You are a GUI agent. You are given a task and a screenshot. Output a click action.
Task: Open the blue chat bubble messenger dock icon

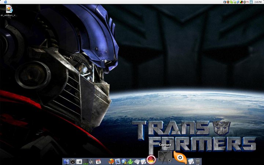point(124,162)
